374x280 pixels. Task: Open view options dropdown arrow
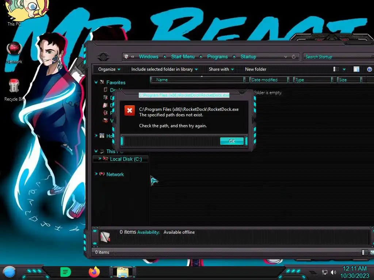[x=344, y=69]
